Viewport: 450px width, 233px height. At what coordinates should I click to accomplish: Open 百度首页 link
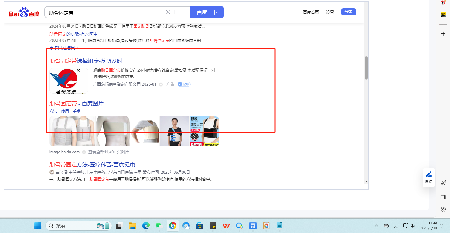[x=311, y=12]
